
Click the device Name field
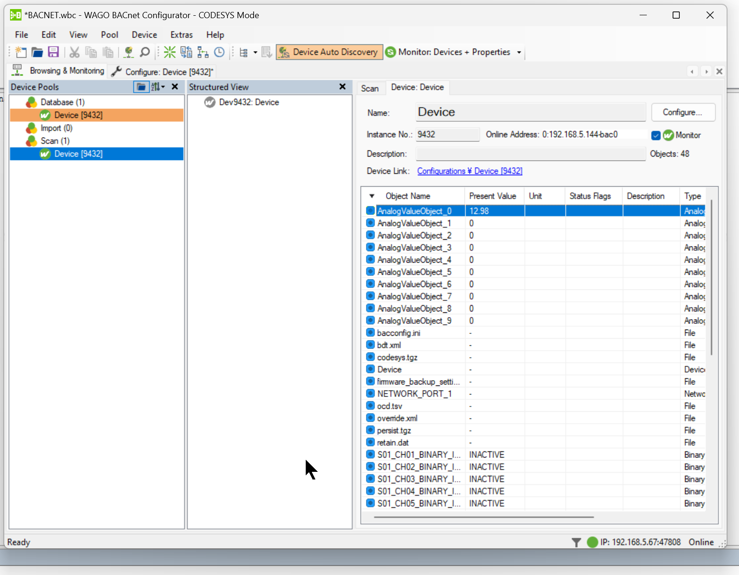pos(531,112)
